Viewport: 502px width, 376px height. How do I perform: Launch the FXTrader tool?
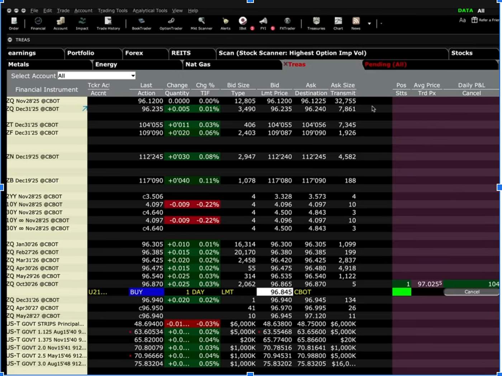tap(287, 23)
